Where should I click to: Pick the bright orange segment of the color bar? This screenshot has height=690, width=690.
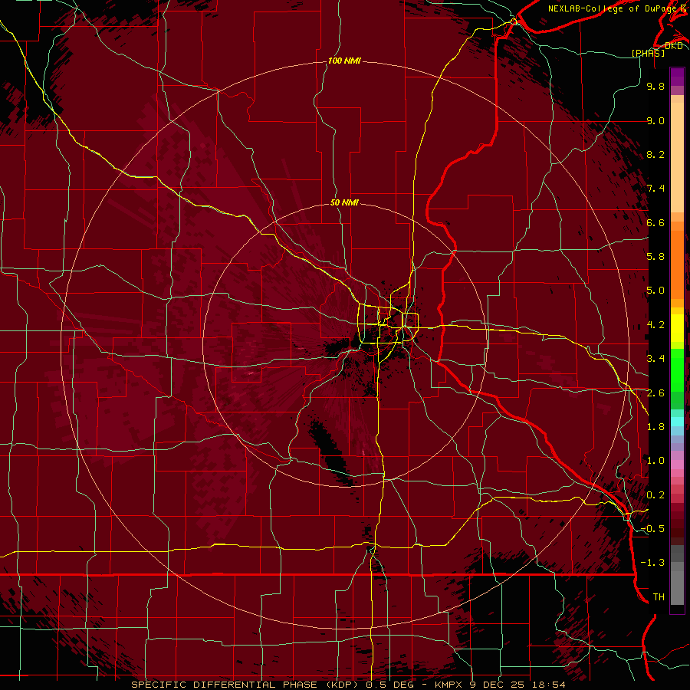coord(677,264)
